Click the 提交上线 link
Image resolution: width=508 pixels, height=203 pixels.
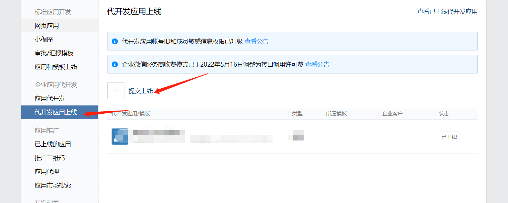tap(141, 91)
